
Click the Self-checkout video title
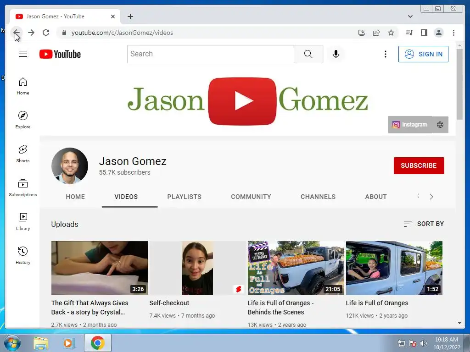(x=169, y=303)
